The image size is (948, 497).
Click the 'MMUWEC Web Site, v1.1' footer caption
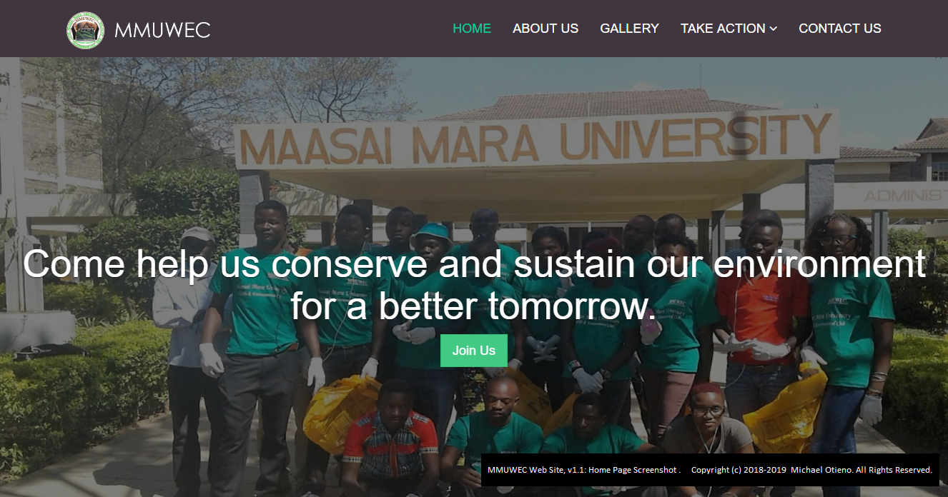(x=583, y=470)
